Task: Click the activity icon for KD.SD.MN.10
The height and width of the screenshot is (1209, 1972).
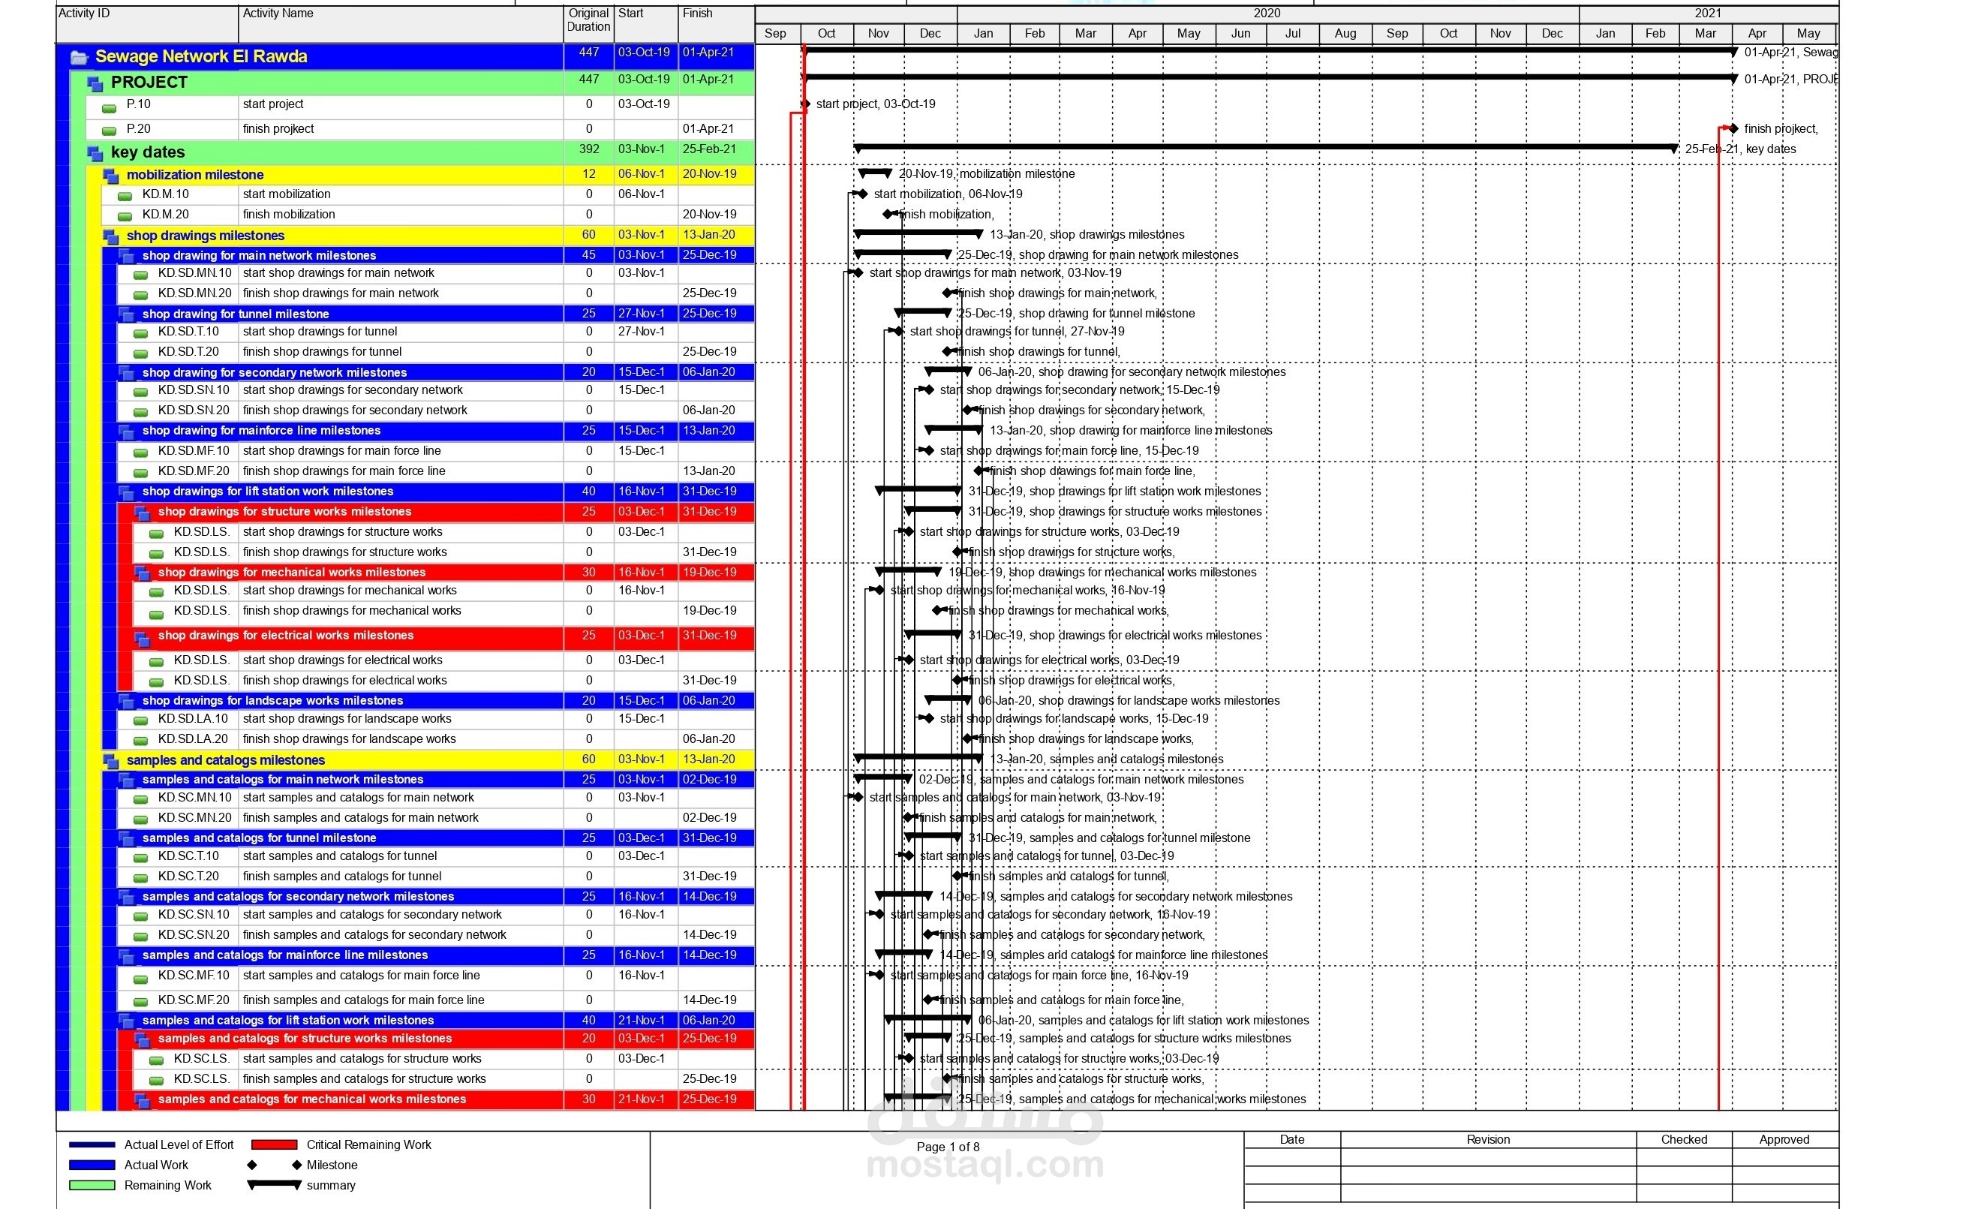Action: [141, 275]
